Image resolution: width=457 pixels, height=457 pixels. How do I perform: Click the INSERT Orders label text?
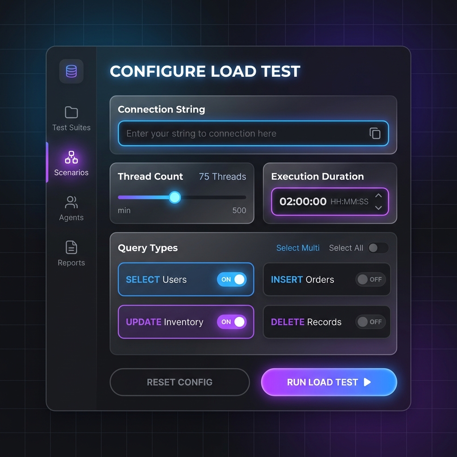tap(303, 279)
